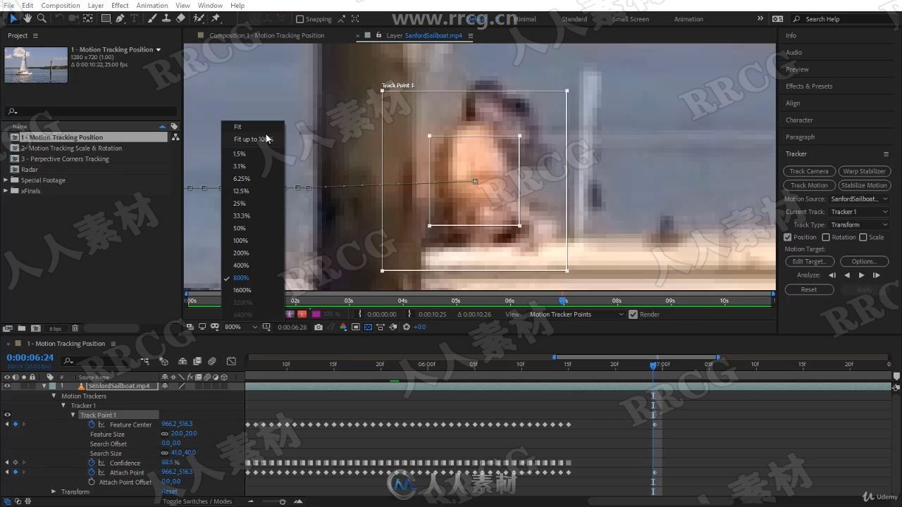Viewport: 902px width, 507px height.
Task: Click the snapshot camera icon
Action: 319,327
